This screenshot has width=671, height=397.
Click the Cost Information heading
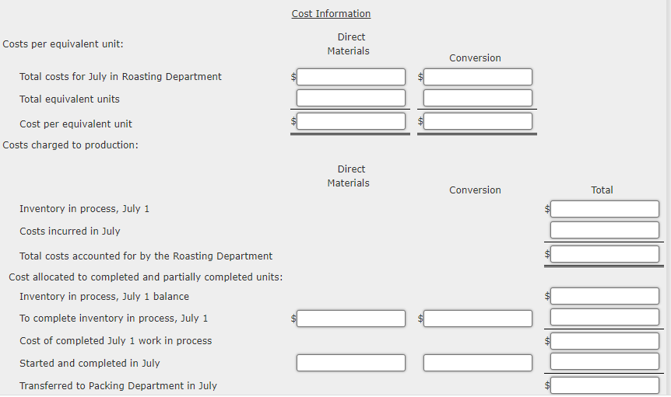[332, 14]
